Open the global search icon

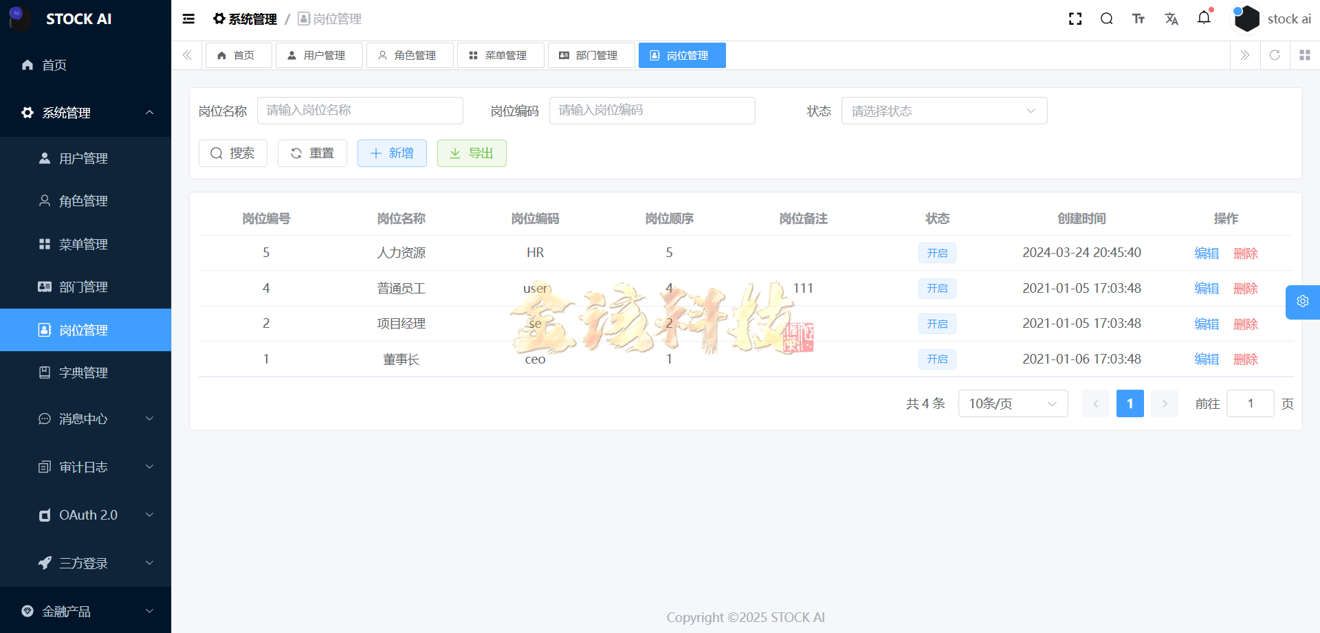[x=1107, y=19]
